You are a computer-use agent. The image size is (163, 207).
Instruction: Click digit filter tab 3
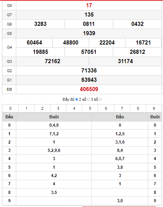point(58,108)
